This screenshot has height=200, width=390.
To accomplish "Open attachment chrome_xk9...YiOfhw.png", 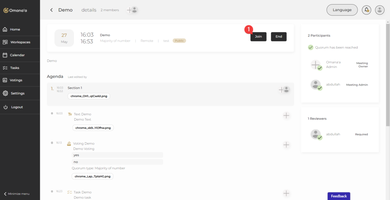I will pos(93,128).
